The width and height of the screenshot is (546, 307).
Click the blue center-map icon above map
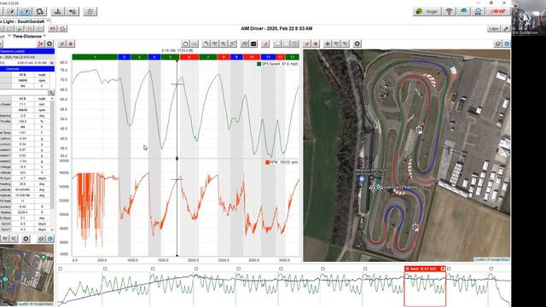coord(328,43)
